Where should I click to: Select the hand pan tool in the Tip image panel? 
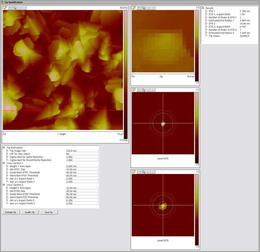coord(139,8)
